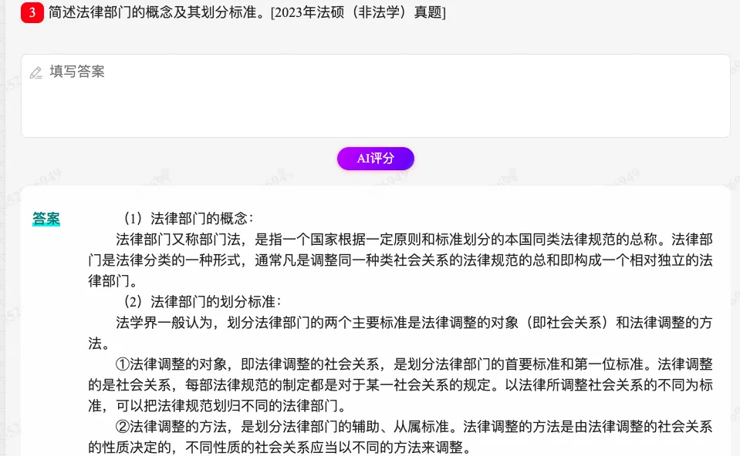The height and width of the screenshot is (456, 740).
Task: Click the source tag [2023年法硕（非法学）真题]
Action: pos(358,12)
